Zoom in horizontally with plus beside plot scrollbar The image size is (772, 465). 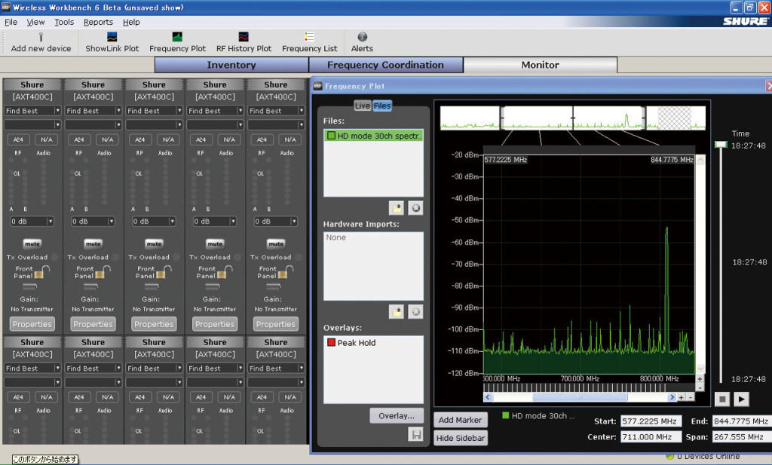point(682,397)
